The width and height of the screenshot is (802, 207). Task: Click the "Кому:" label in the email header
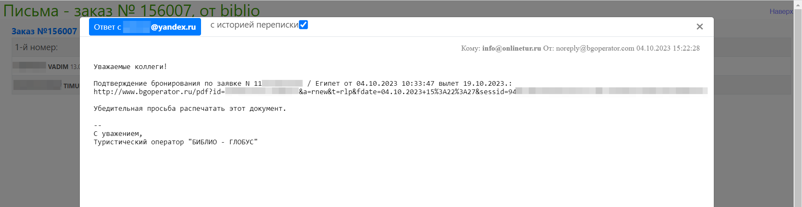[471, 48]
